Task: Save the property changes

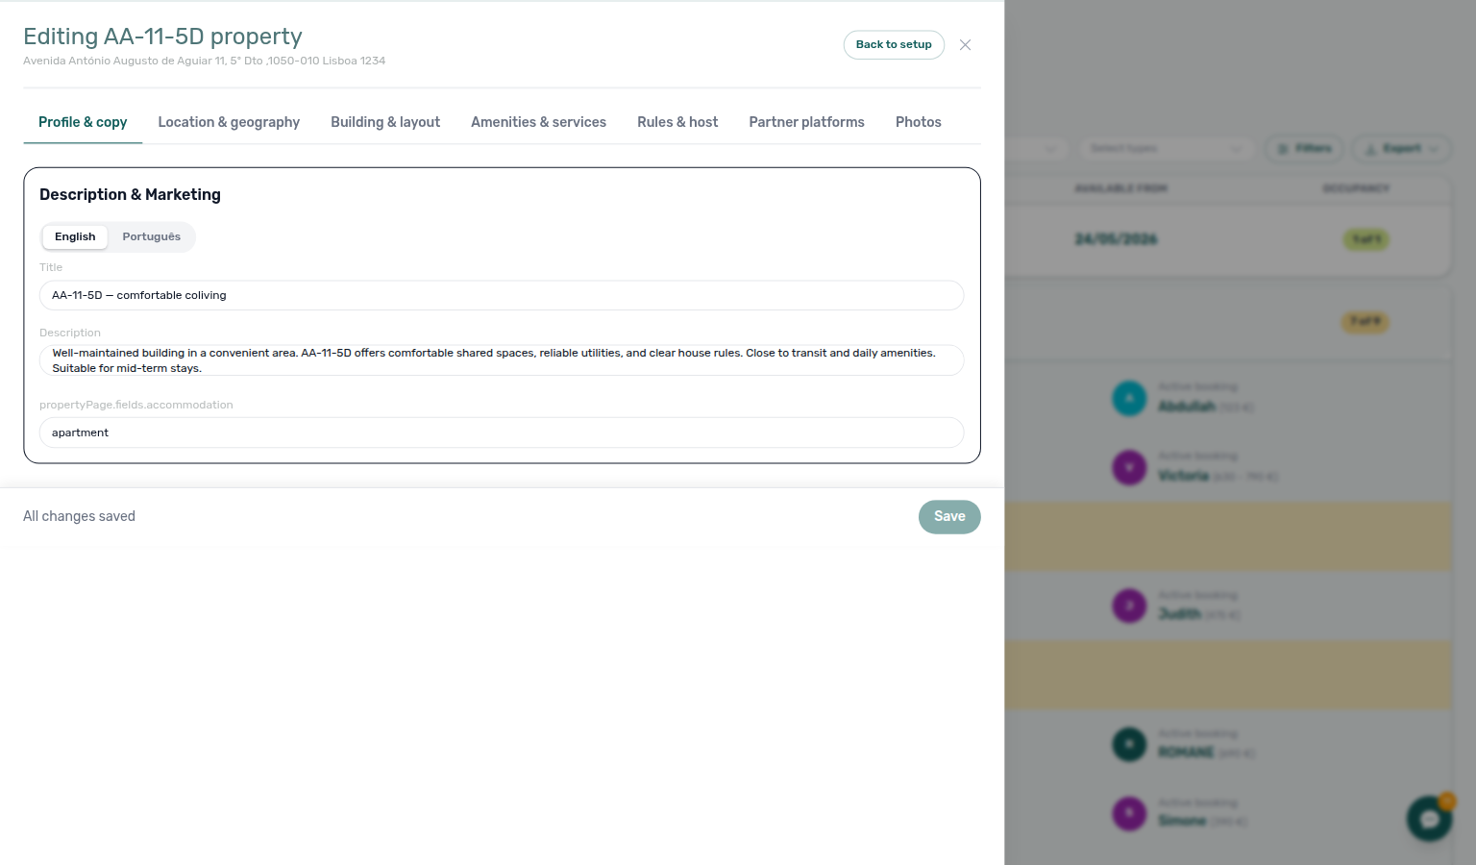Action: point(949,517)
